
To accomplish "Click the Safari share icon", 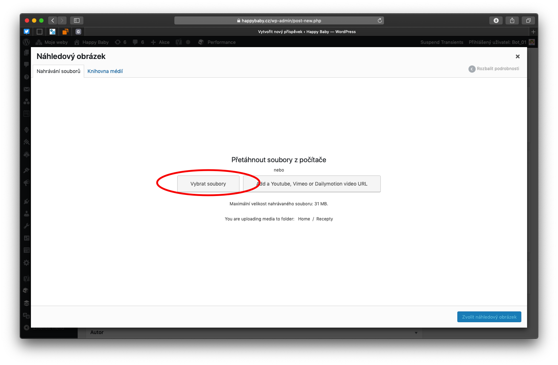I will coord(512,20).
